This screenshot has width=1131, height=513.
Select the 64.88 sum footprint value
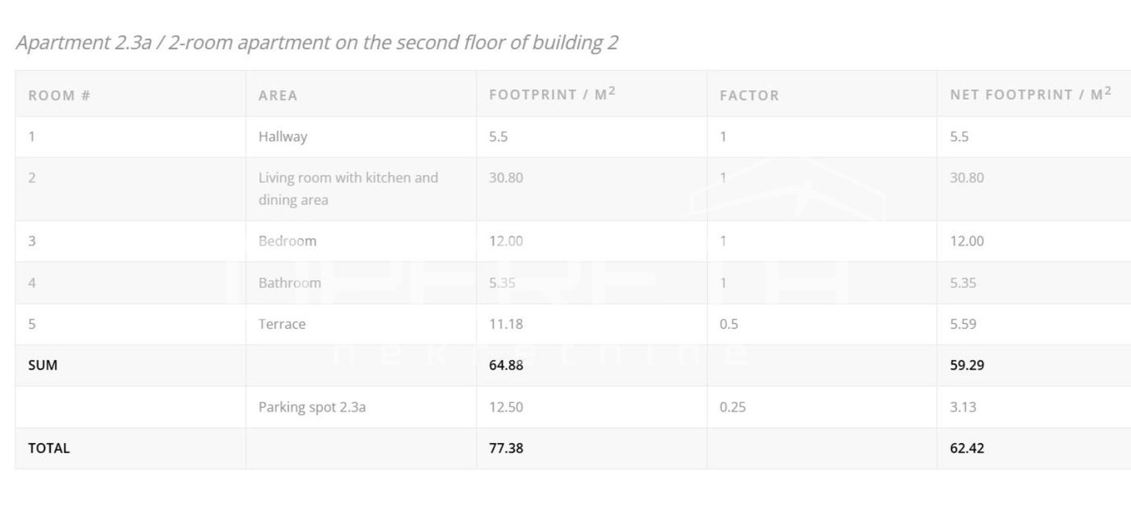tap(506, 365)
